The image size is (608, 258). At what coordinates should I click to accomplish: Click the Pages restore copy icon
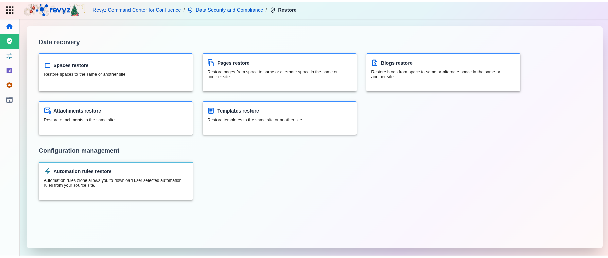click(211, 63)
